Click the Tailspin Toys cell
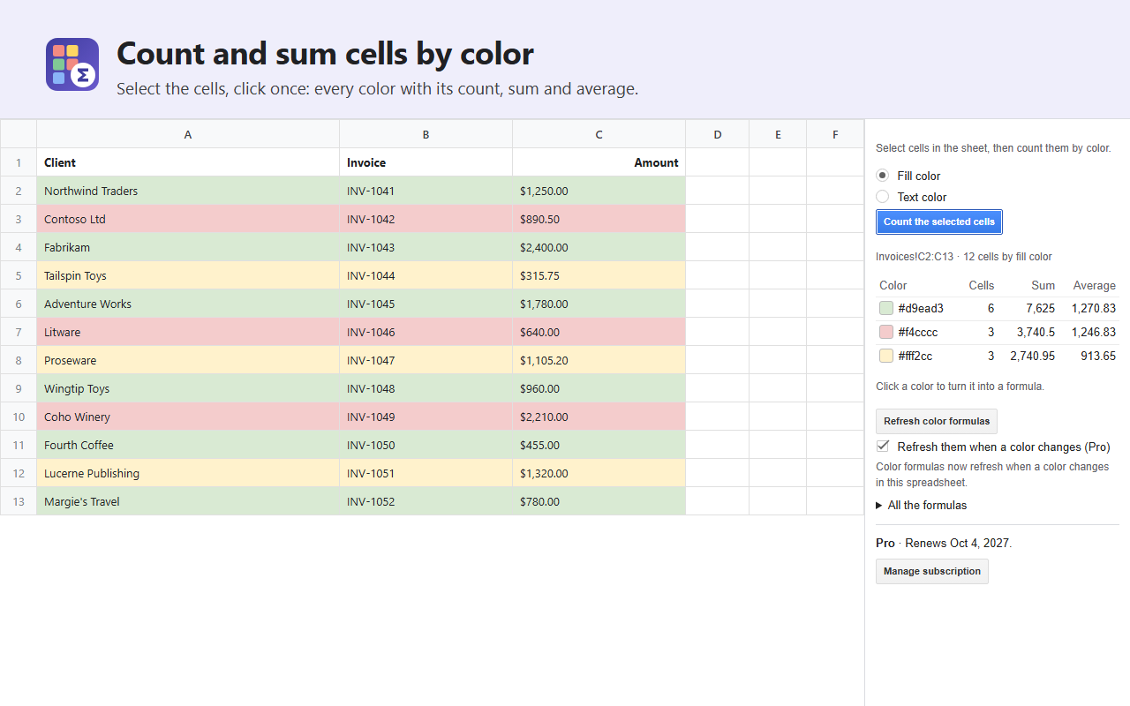The height and width of the screenshot is (706, 1130). point(188,275)
